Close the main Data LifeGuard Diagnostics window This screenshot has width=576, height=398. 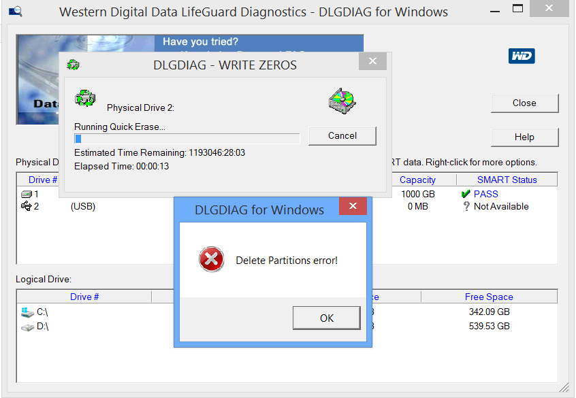(549, 8)
